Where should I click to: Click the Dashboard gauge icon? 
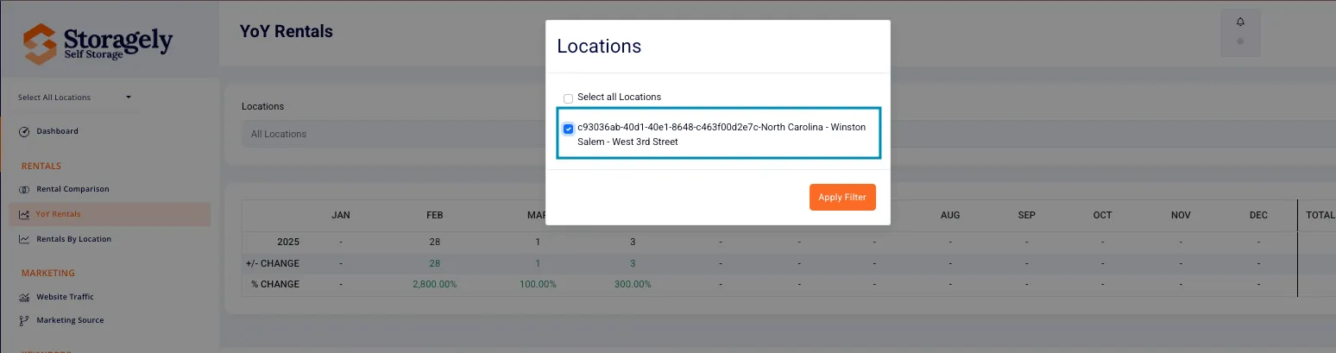click(x=24, y=131)
